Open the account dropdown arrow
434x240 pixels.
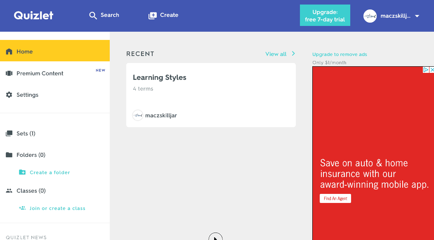[417, 16]
